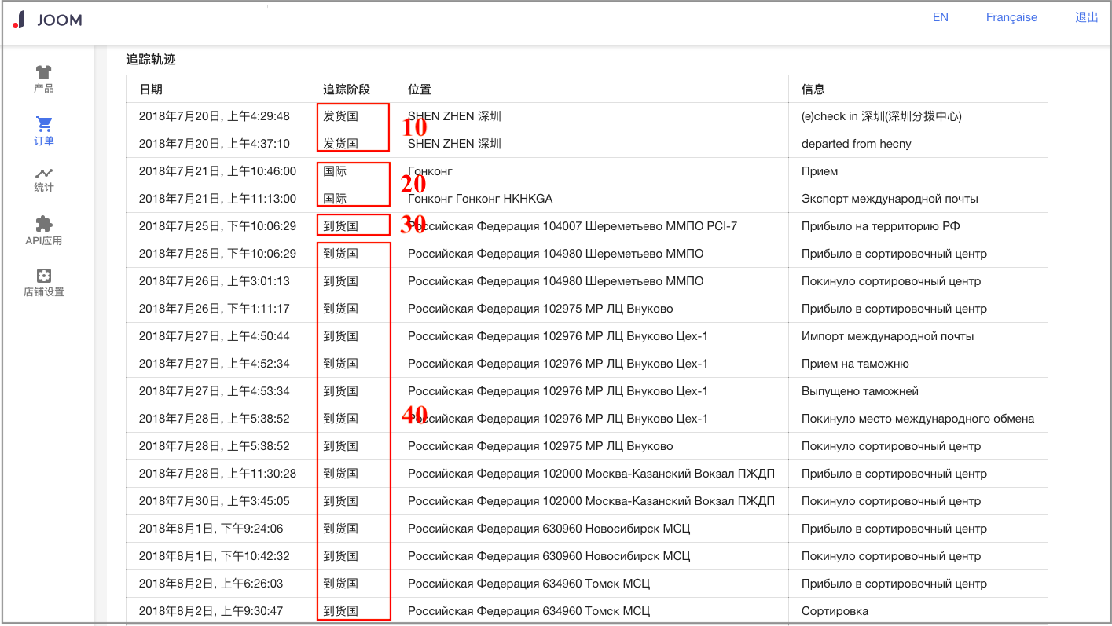Open store settings (店铺设置) gear icon
Screen dimensions: 1112x626
[x=44, y=276]
